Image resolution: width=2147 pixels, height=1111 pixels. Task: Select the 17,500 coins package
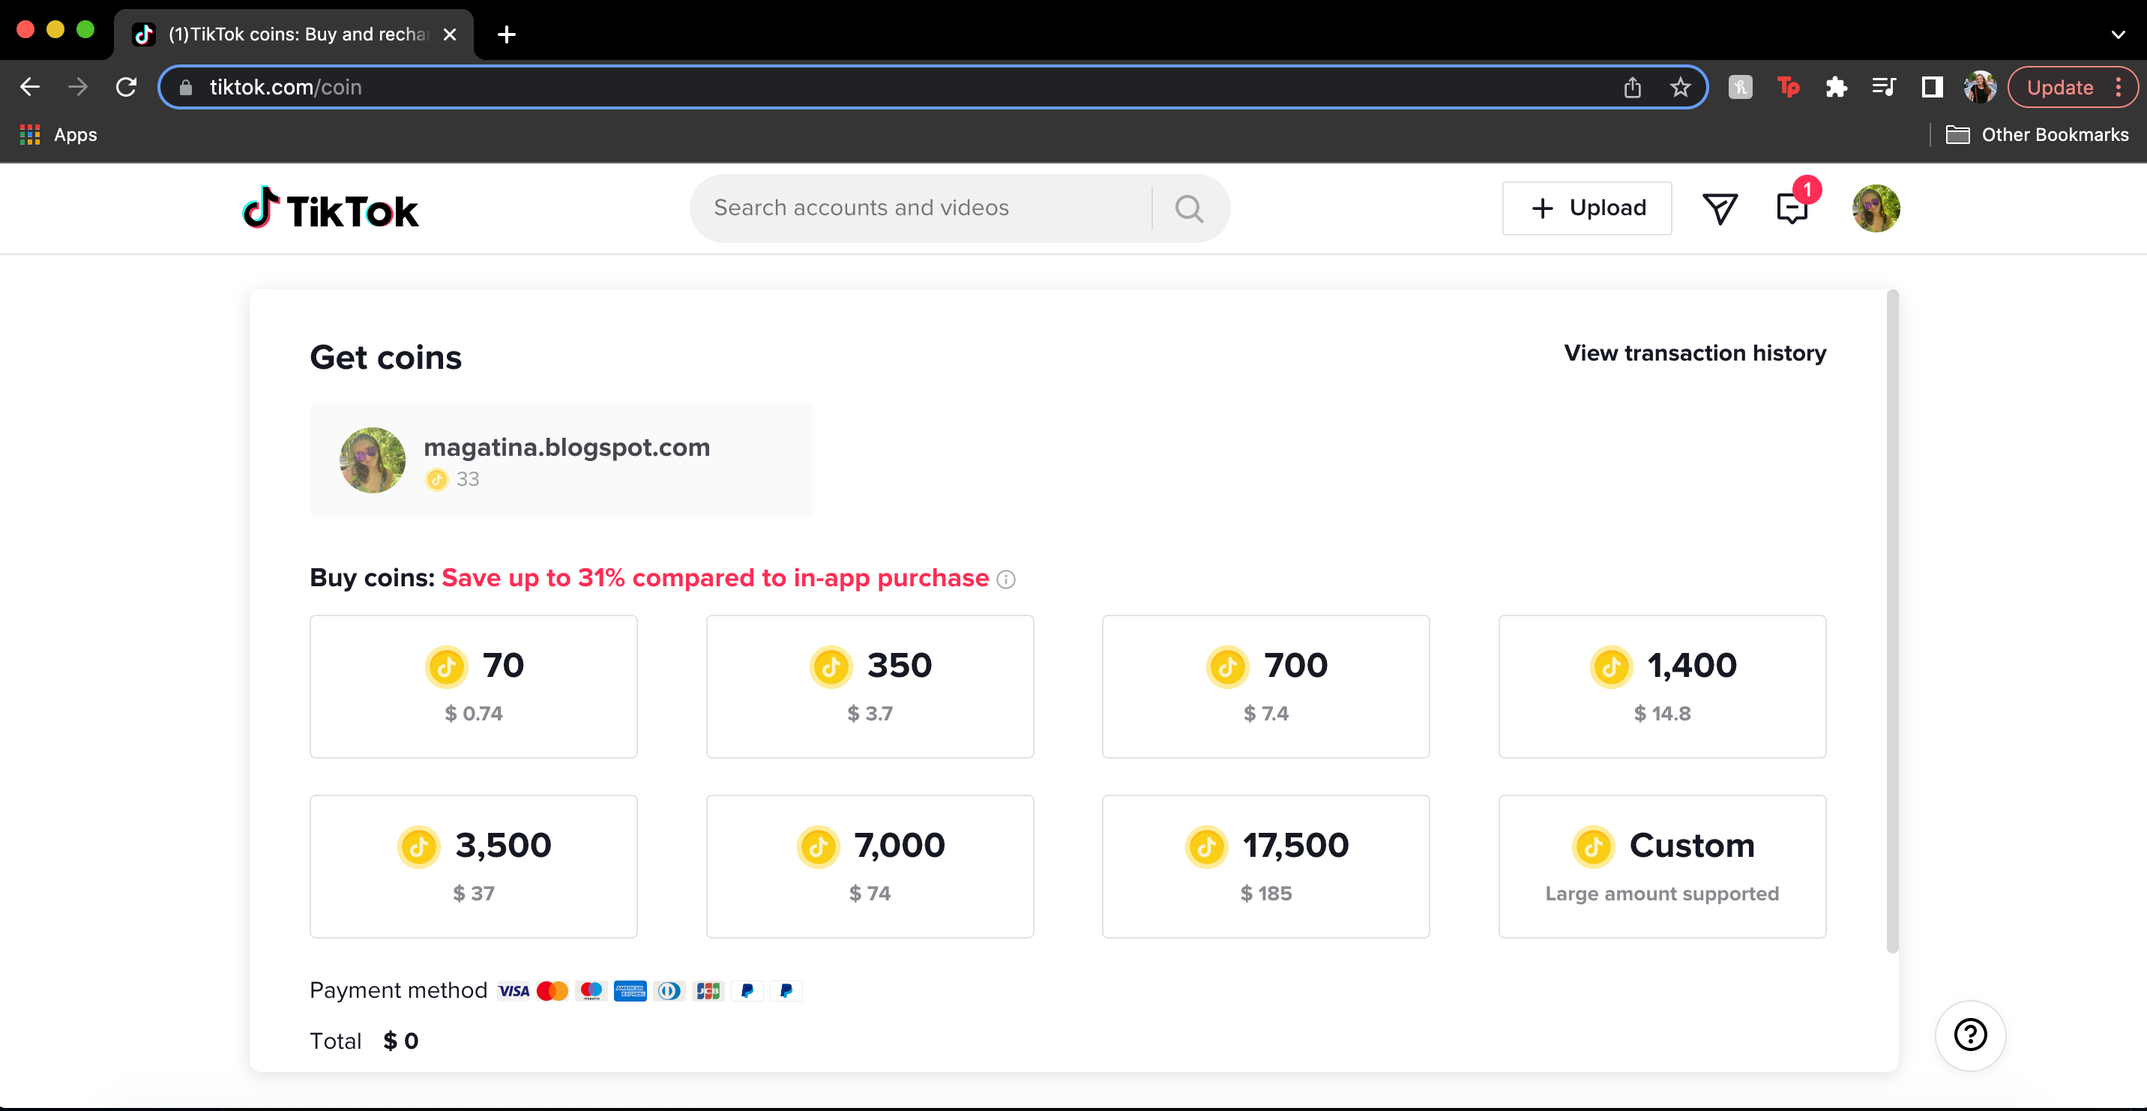pyautogui.click(x=1265, y=866)
